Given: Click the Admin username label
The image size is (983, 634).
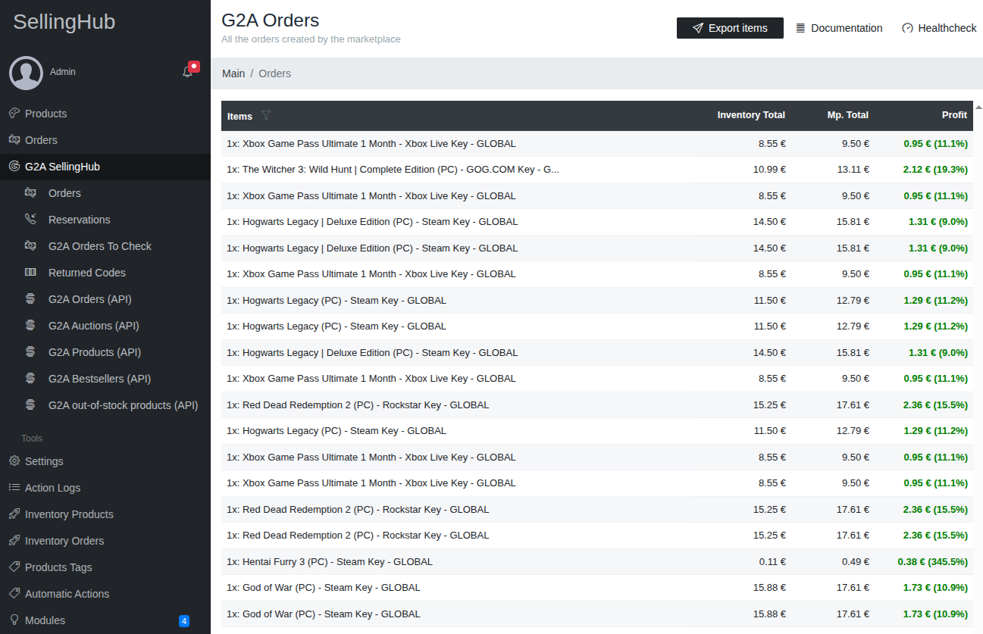Looking at the screenshot, I should point(63,72).
